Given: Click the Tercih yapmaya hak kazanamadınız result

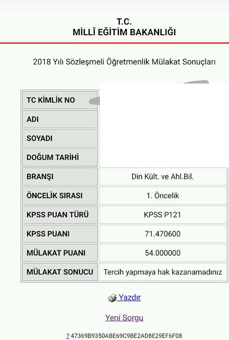Looking at the screenshot, I should click(x=163, y=272).
